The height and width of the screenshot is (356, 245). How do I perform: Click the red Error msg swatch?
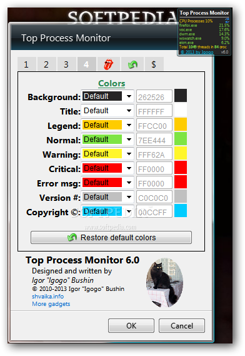(x=181, y=182)
